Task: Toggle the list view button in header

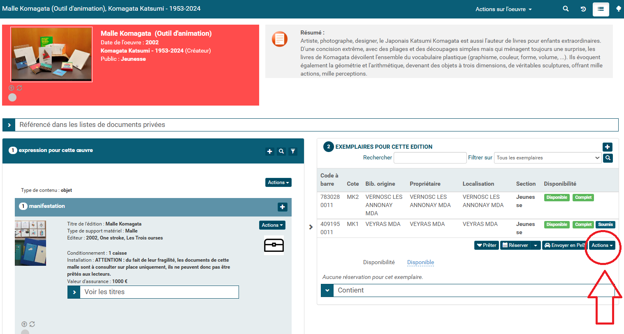Action: tap(601, 9)
